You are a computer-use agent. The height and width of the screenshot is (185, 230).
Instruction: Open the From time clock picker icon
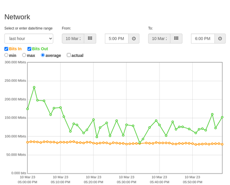pyautogui.click(x=134, y=39)
